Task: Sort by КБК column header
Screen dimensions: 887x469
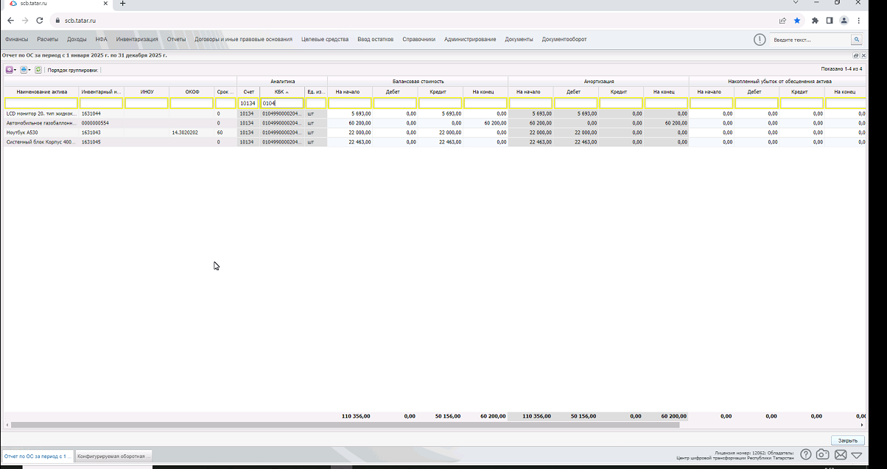Action: tap(282, 92)
